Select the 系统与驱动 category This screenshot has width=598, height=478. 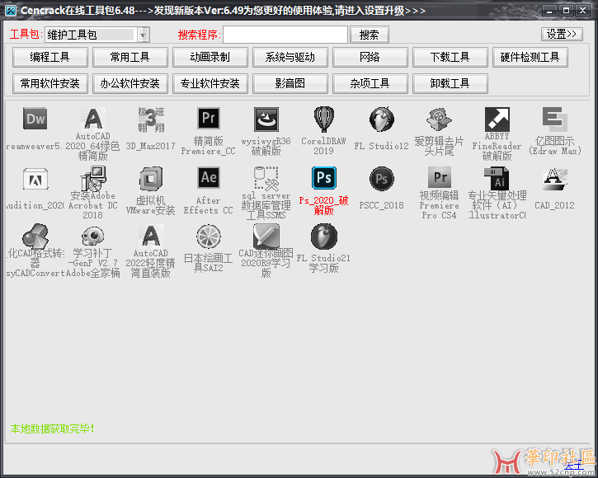tap(290, 57)
